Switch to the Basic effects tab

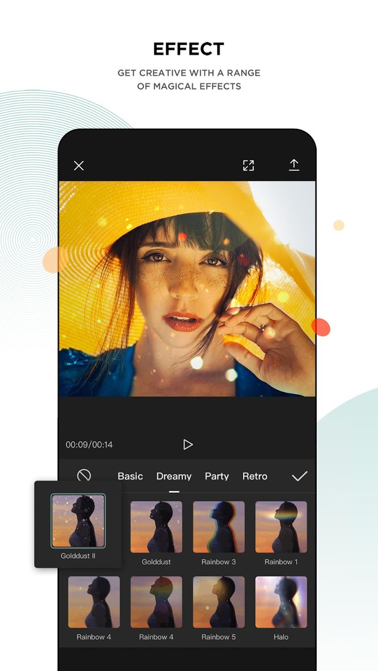130,476
